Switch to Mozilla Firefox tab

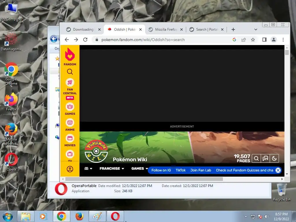[x=166, y=29]
